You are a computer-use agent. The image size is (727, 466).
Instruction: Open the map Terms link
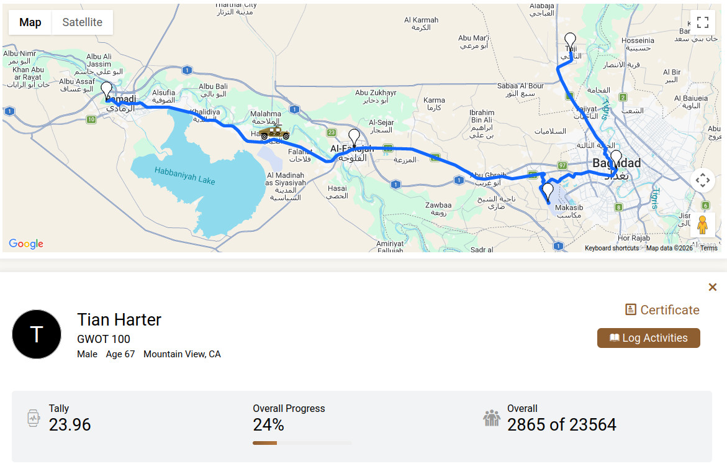coord(709,248)
